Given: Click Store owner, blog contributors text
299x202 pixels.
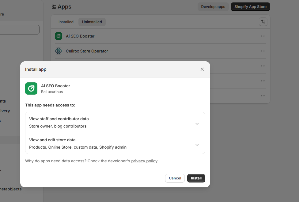Looking at the screenshot, I should tap(58, 126).
